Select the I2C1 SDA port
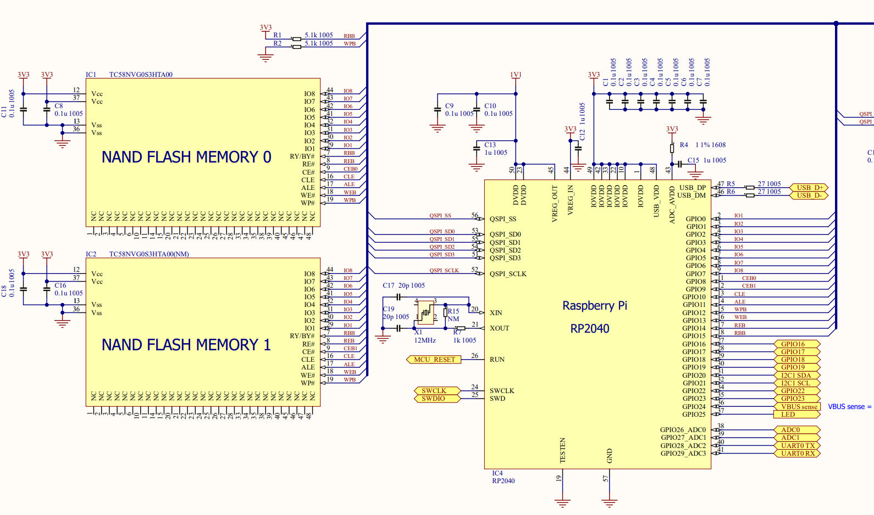The width and height of the screenshot is (874, 515). pos(797,376)
